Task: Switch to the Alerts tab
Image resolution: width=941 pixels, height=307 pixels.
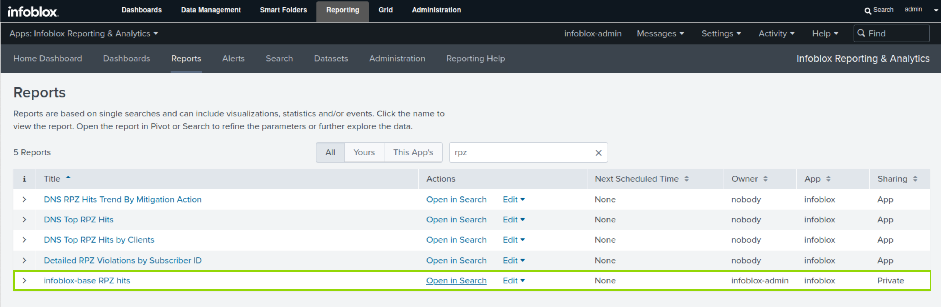Action: click(233, 59)
